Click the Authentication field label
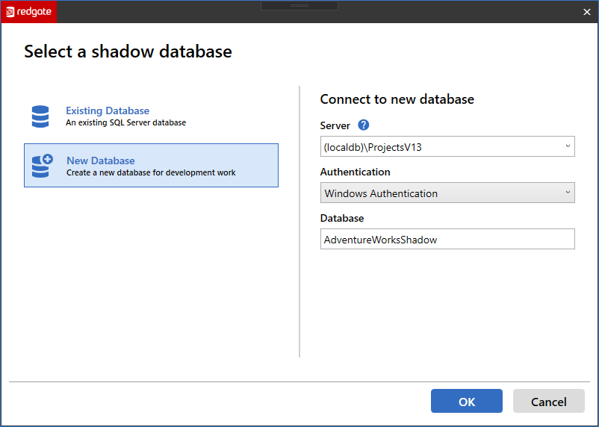The width and height of the screenshot is (599, 427). [356, 172]
